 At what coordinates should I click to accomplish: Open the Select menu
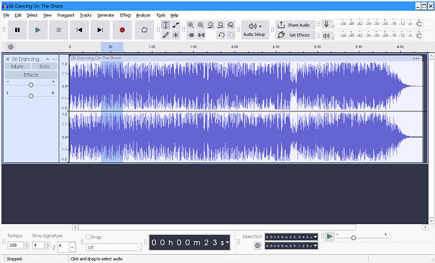point(32,15)
